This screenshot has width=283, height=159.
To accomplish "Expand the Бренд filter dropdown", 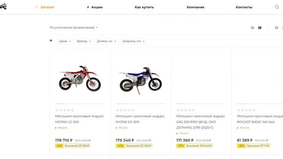I will click(84, 41).
